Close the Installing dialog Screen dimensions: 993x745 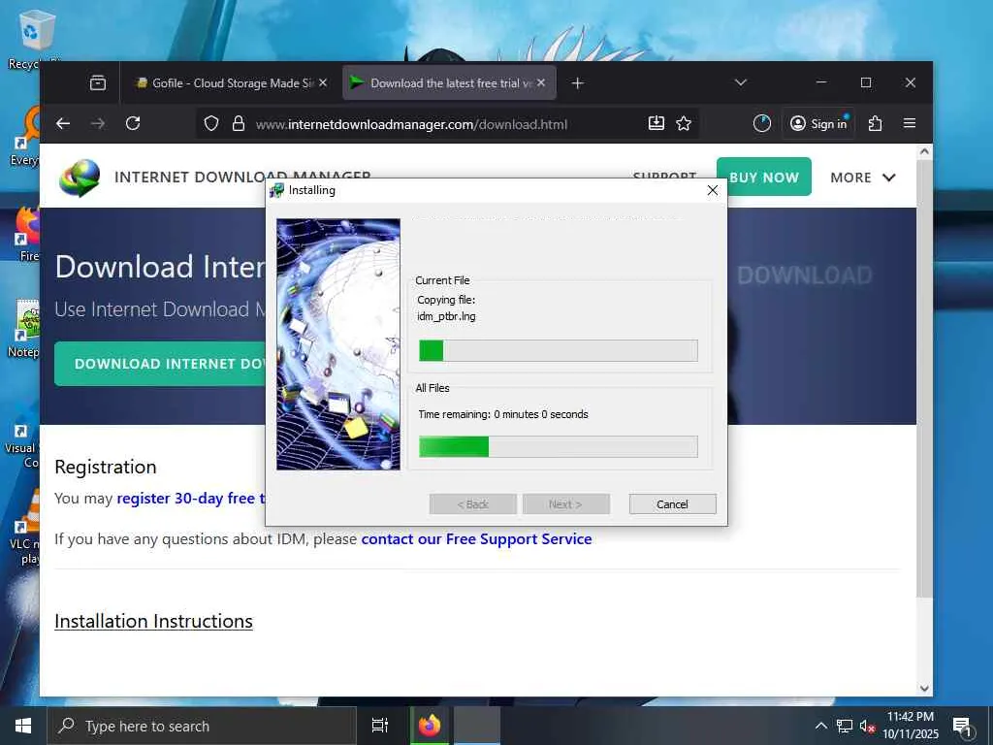713,190
